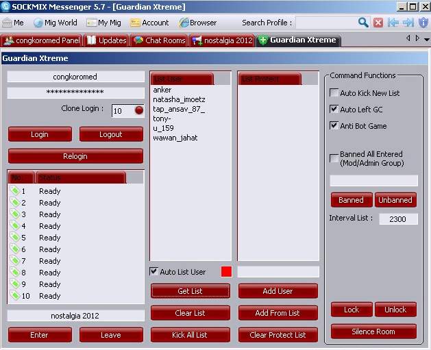Click the back arrow toolbar icon
Image resolution: width=431 pixels, height=350 pixels.
(393, 23)
